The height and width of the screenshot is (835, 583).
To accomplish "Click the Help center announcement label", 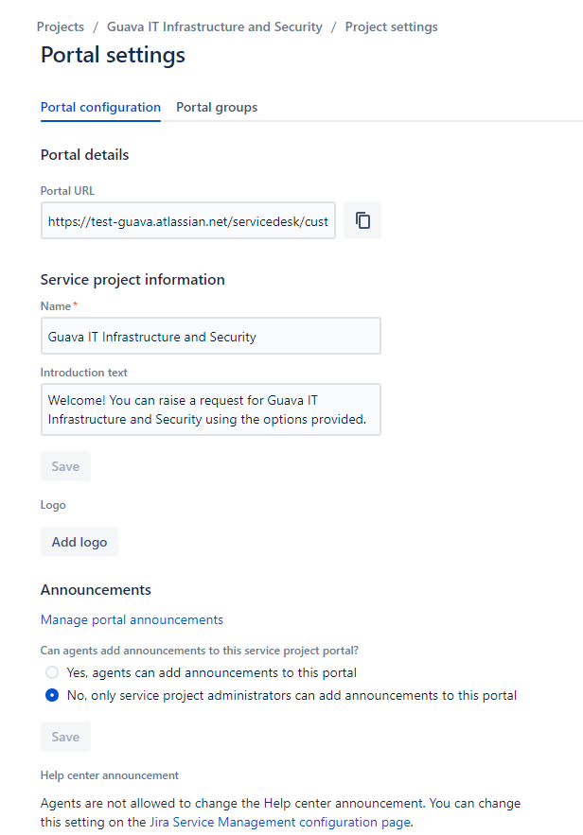I will [109, 774].
